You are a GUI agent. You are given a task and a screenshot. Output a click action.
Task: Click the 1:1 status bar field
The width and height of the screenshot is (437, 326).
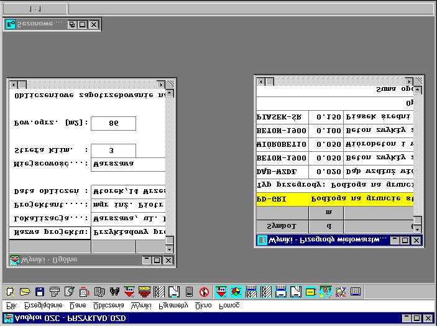(35, 9)
